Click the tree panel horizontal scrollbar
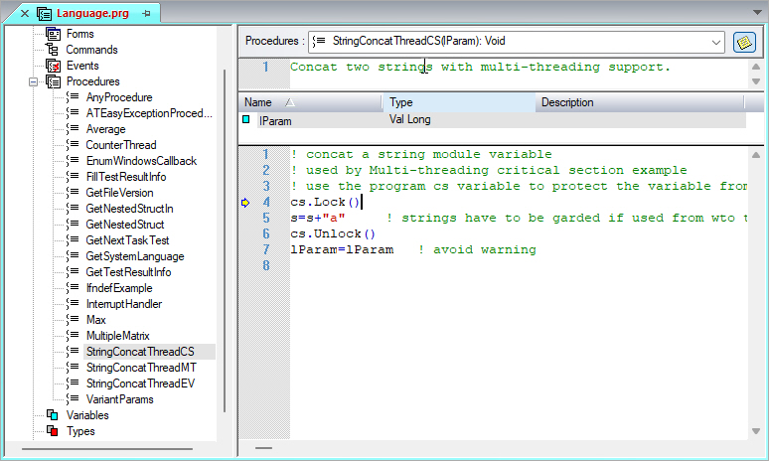Screen dimensions: 769x461 pos(119,448)
